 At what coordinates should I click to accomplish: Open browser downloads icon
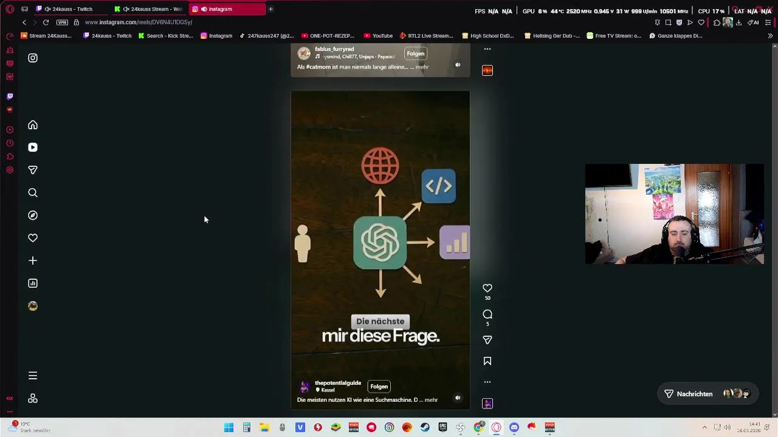(x=738, y=22)
